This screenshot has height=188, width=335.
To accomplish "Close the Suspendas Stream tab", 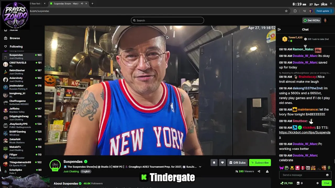I will 86,4.
